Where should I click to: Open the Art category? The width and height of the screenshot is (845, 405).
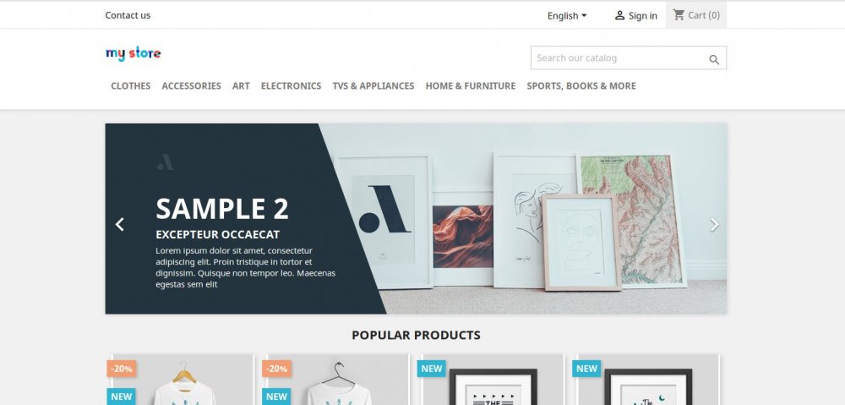pyautogui.click(x=241, y=85)
